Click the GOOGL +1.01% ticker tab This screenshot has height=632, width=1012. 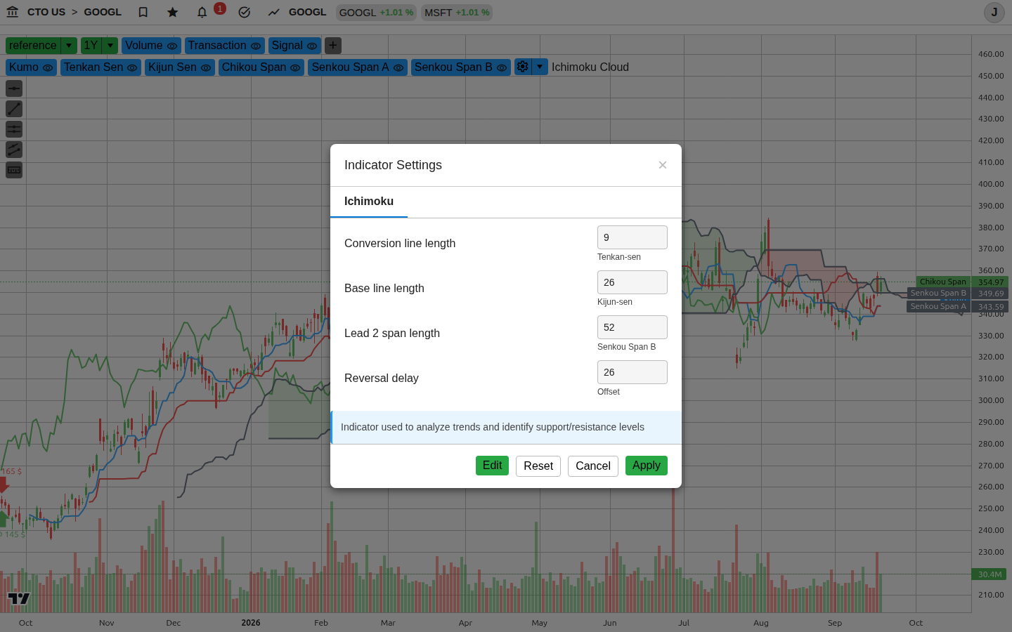(x=376, y=13)
